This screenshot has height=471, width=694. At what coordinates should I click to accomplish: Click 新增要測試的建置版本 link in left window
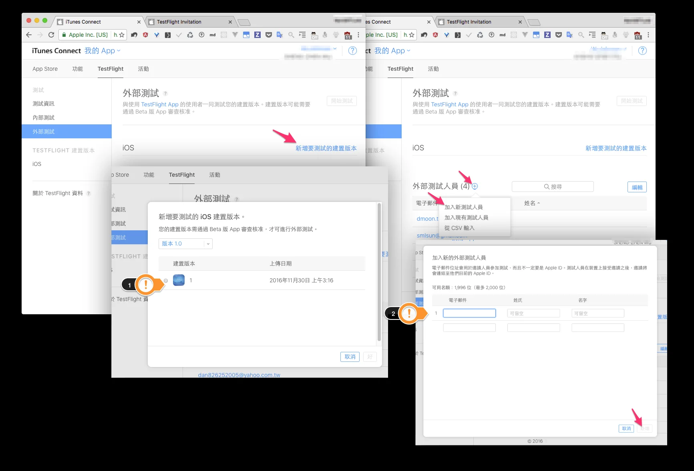pos(326,148)
